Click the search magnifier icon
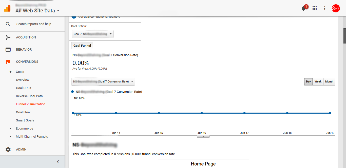This screenshot has height=168, width=346. (8, 24)
